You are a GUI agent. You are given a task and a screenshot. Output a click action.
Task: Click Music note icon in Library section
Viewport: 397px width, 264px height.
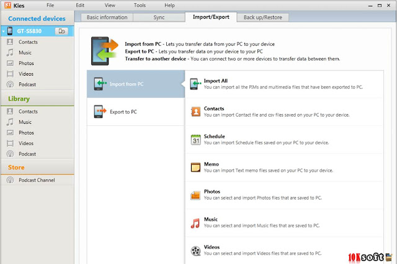tap(10, 122)
